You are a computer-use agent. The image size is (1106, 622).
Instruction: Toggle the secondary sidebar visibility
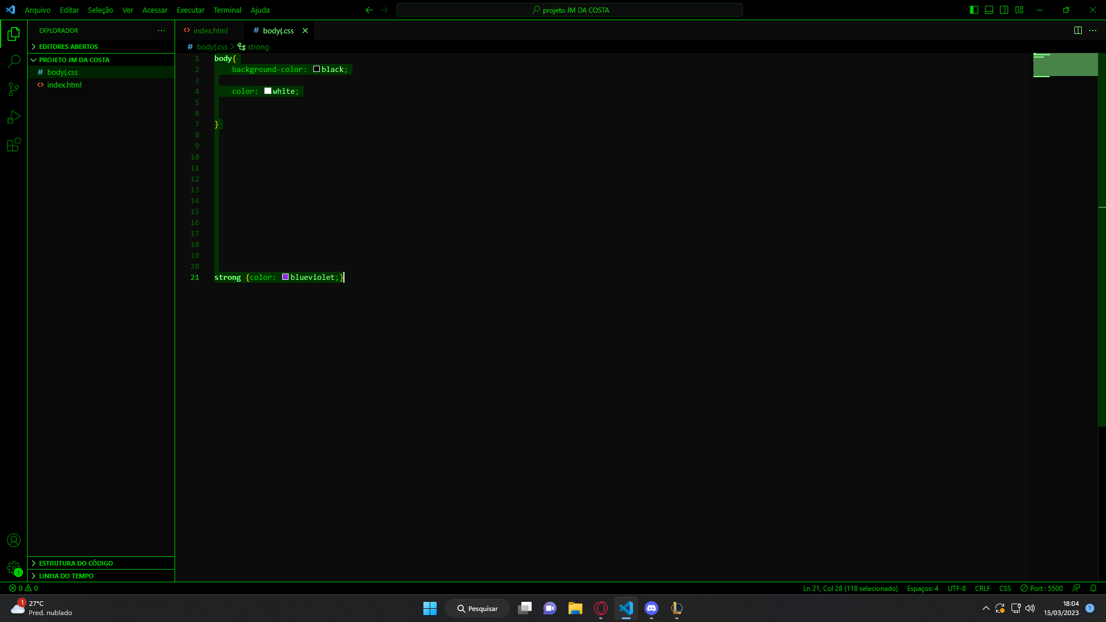(x=1004, y=10)
